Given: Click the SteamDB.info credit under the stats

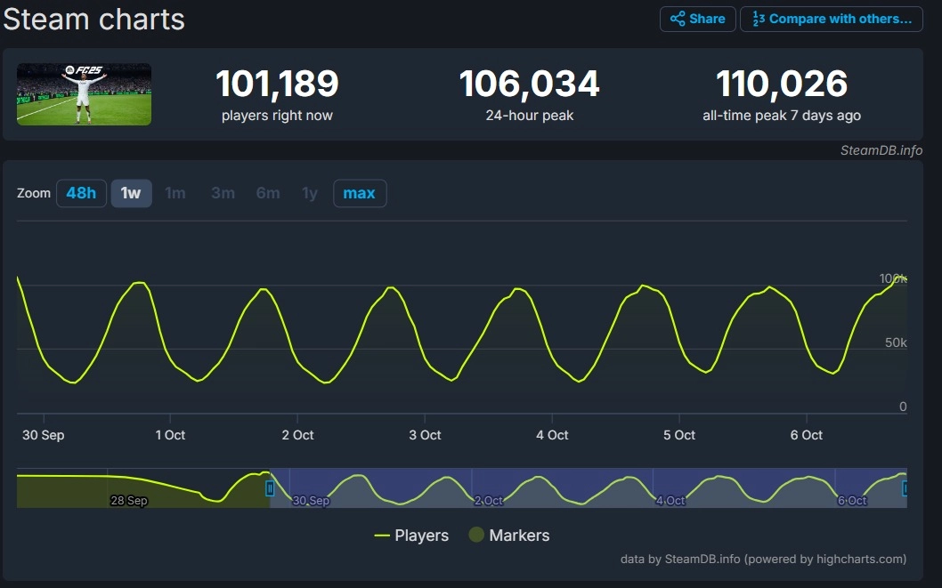Looking at the screenshot, I should click(x=881, y=150).
